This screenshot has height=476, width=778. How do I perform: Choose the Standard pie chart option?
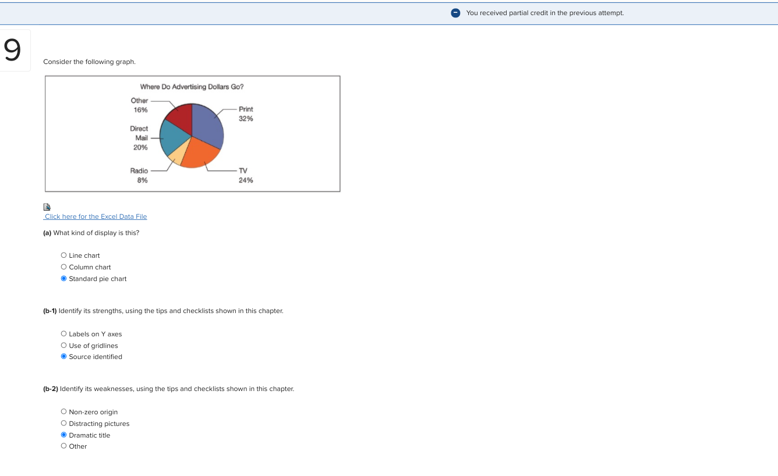[63, 279]
